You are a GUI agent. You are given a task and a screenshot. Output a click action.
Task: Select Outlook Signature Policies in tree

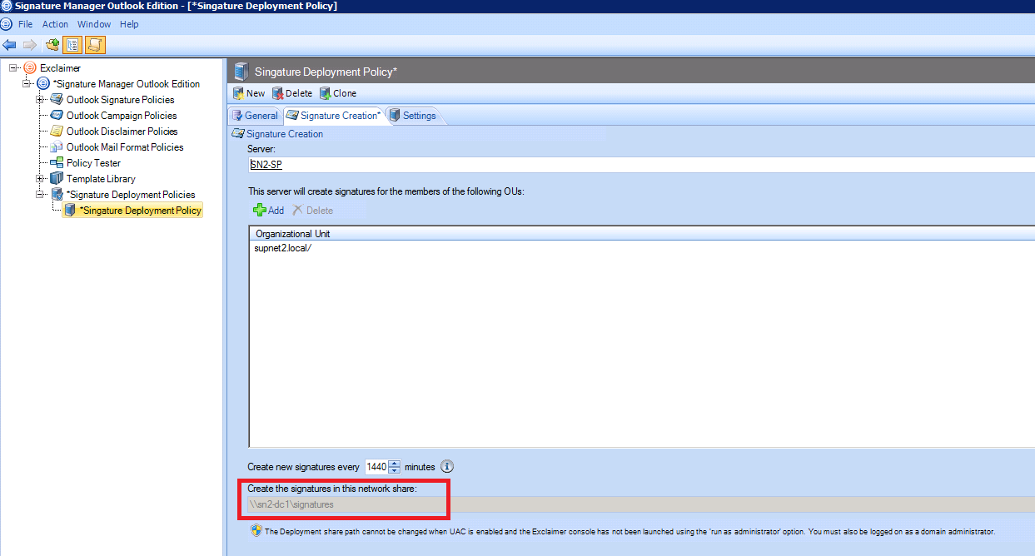(x=121, y=100)
